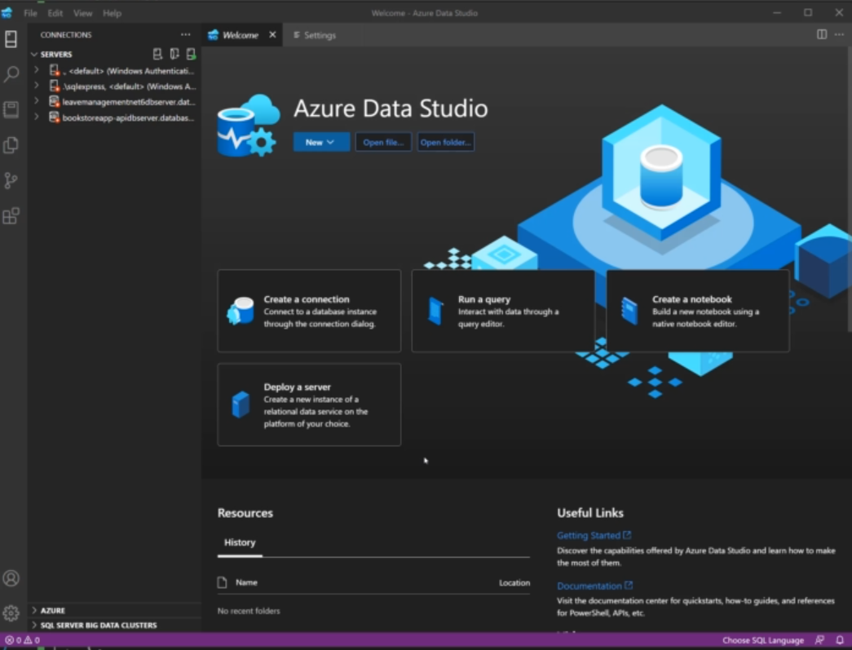Open the Search view icon
This screenshot has width=852, height=650.
(x=11, y=74)
